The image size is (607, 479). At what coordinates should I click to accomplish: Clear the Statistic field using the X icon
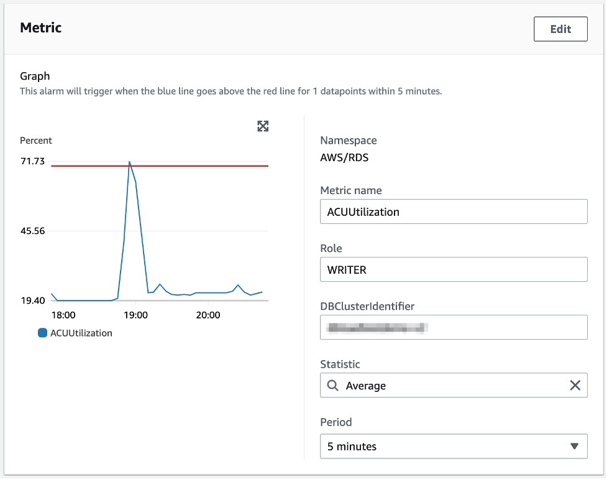point(575,385)
